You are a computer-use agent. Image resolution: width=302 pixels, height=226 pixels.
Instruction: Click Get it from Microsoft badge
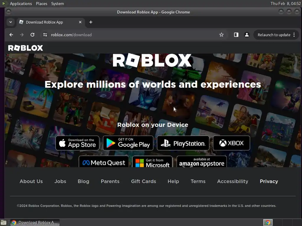click(x=152, y=162)
